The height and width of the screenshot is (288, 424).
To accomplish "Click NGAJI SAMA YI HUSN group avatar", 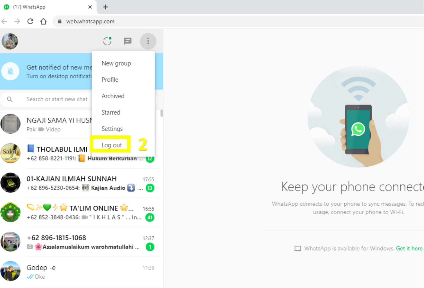I will coord(10,124).
